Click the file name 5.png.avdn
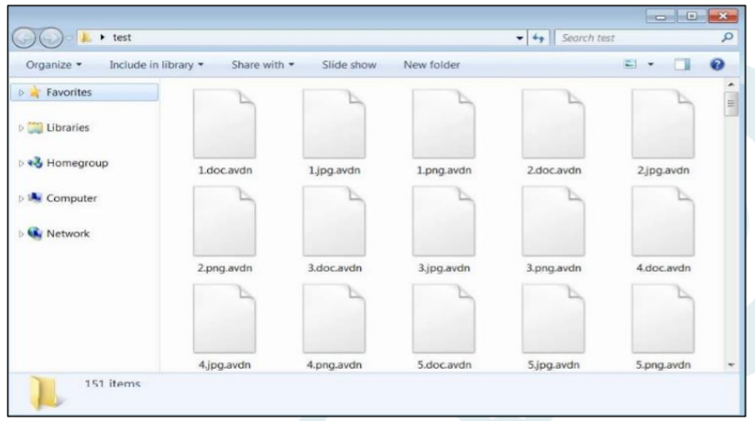The width and height of the screenshot is (755, 421). [x=663, y=364]
